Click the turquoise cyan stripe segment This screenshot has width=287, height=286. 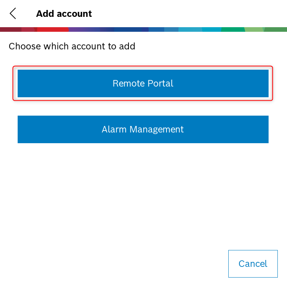(x=211, y=29)
